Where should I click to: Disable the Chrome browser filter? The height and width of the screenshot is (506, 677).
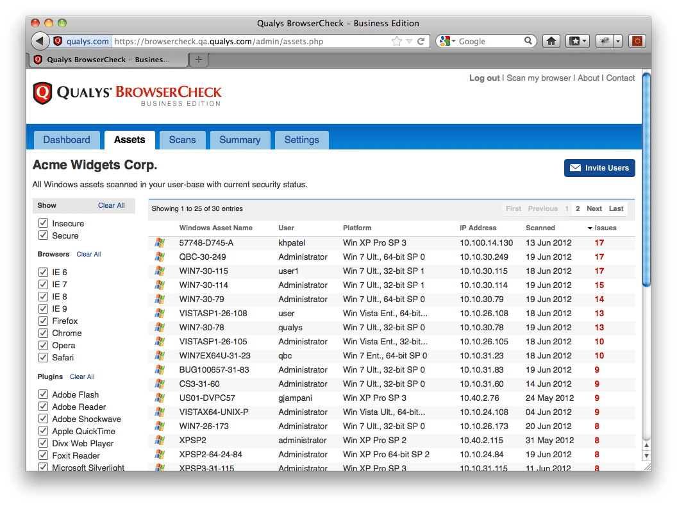(x=43, y=332)
